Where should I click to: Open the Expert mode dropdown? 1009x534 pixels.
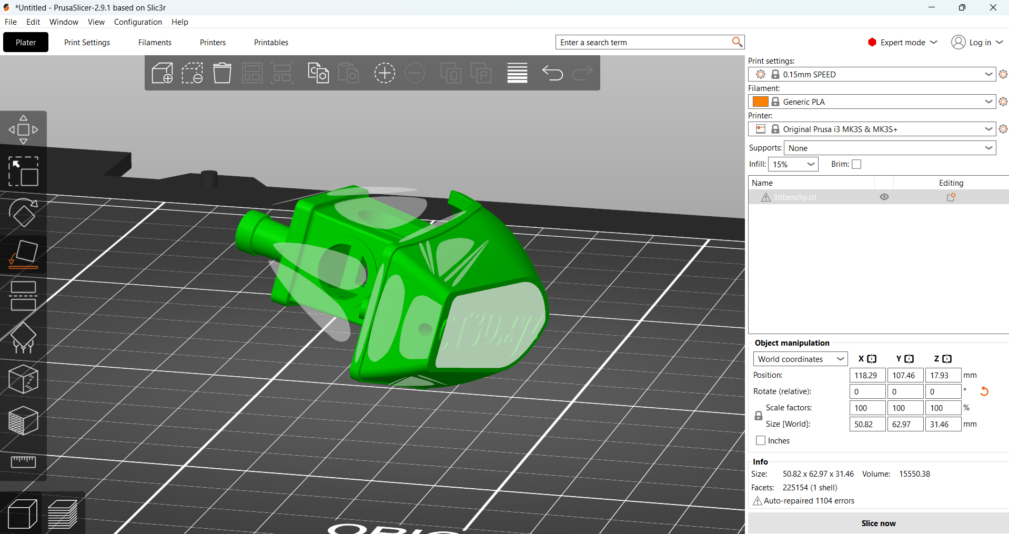point(903,42)
